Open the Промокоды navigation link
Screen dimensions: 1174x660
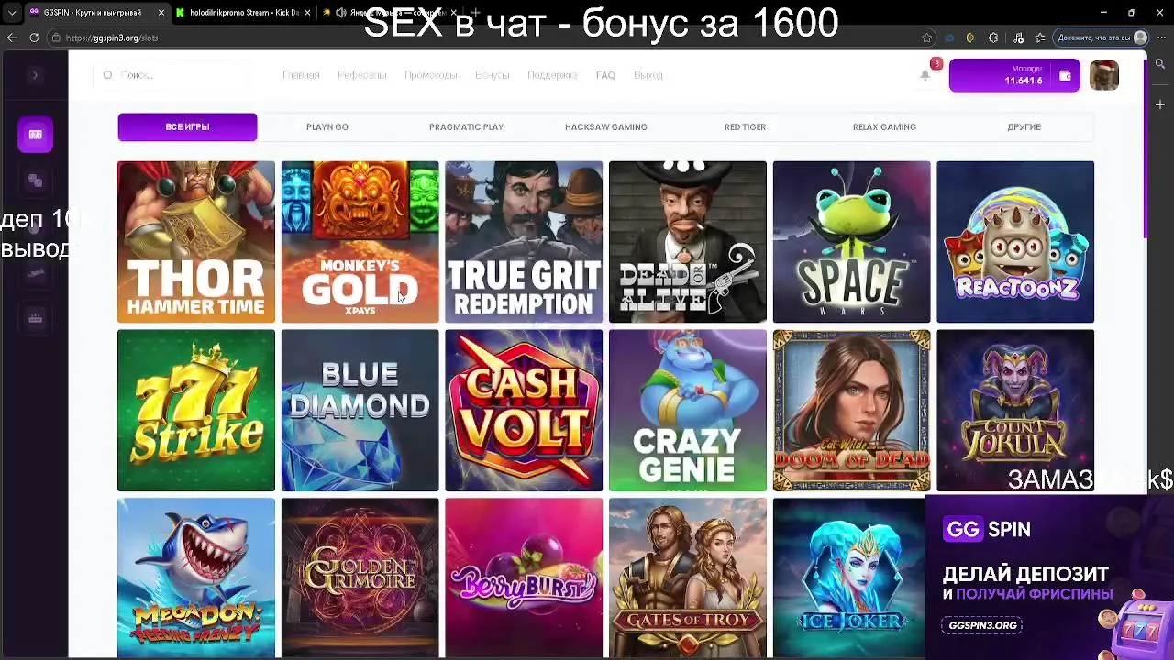430,75
